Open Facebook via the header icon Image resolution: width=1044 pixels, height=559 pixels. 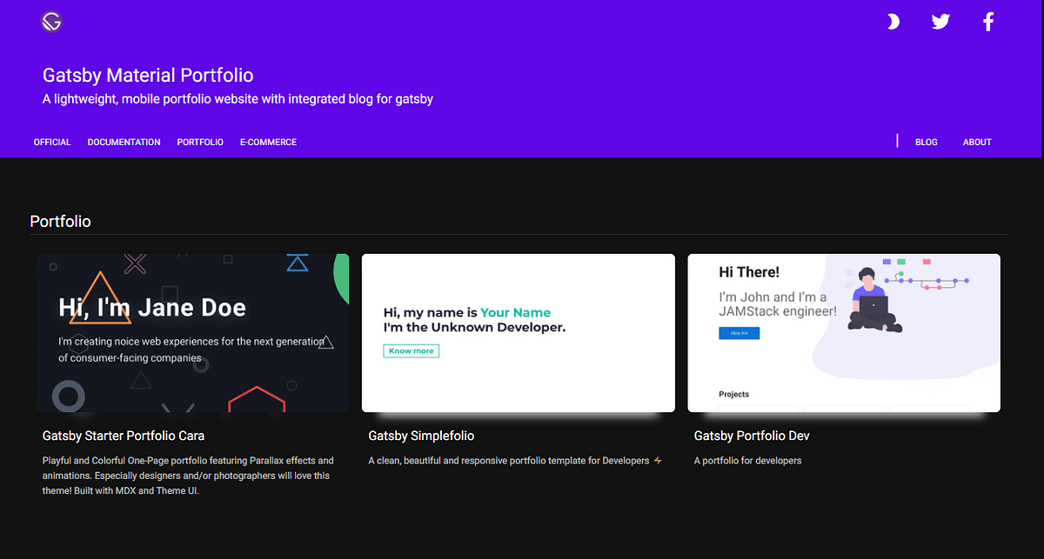click(987, 21)
